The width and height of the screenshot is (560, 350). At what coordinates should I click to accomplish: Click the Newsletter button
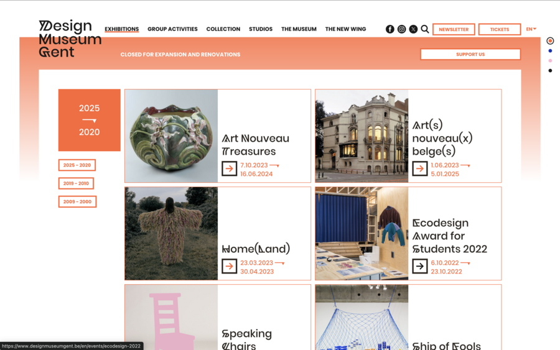click(454, 29)
